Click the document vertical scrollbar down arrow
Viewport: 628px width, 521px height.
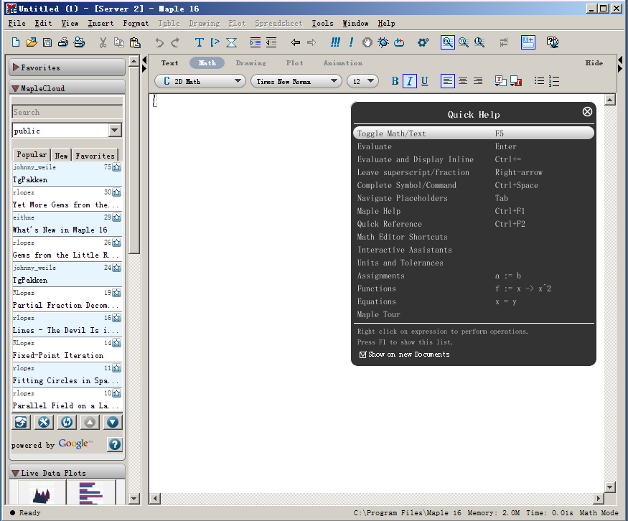[x=609, y=487]
